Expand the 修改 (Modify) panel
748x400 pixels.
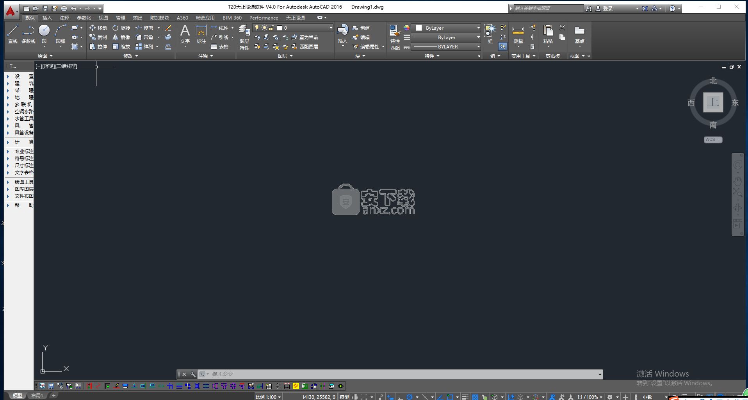[130, 56]
